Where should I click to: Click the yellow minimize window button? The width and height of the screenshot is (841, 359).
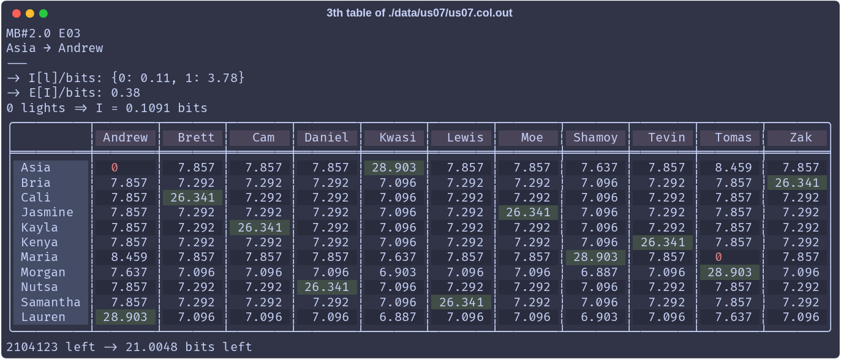30,13
